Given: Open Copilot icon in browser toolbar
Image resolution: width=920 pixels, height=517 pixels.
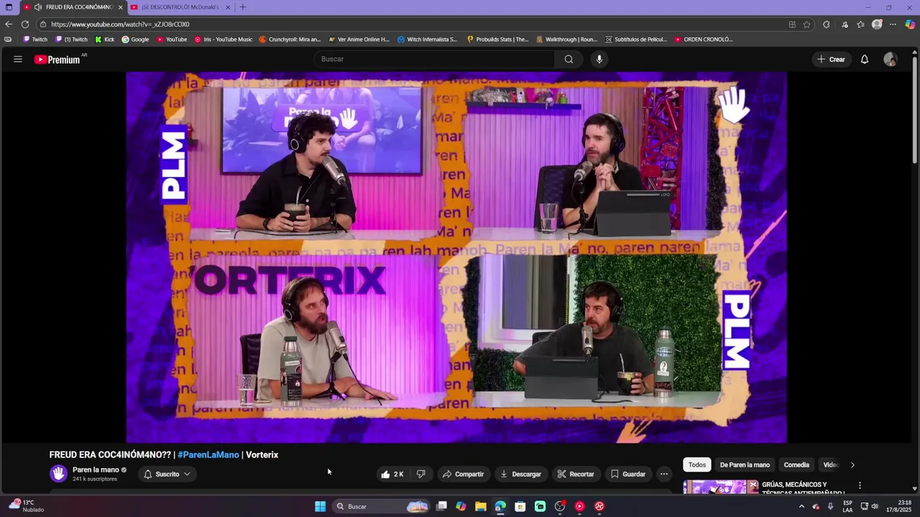Looking at the screenshot, I should [910, 24].
